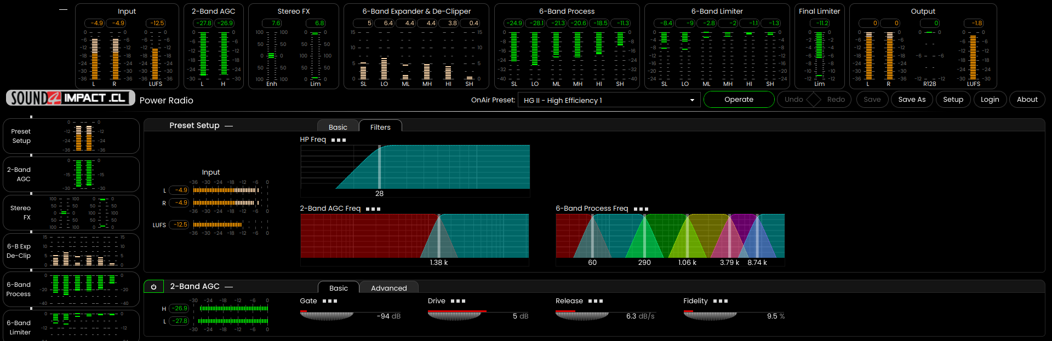
Task: Open the Release parameter options dots
Action: (596, 301)
